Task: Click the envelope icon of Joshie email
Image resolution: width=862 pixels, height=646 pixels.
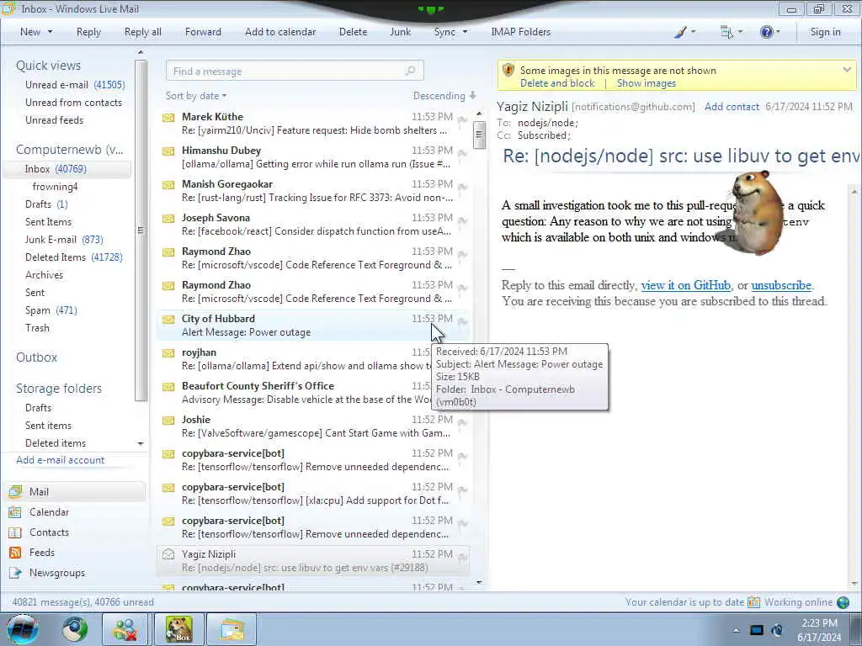Action: [x=168, y=421]
